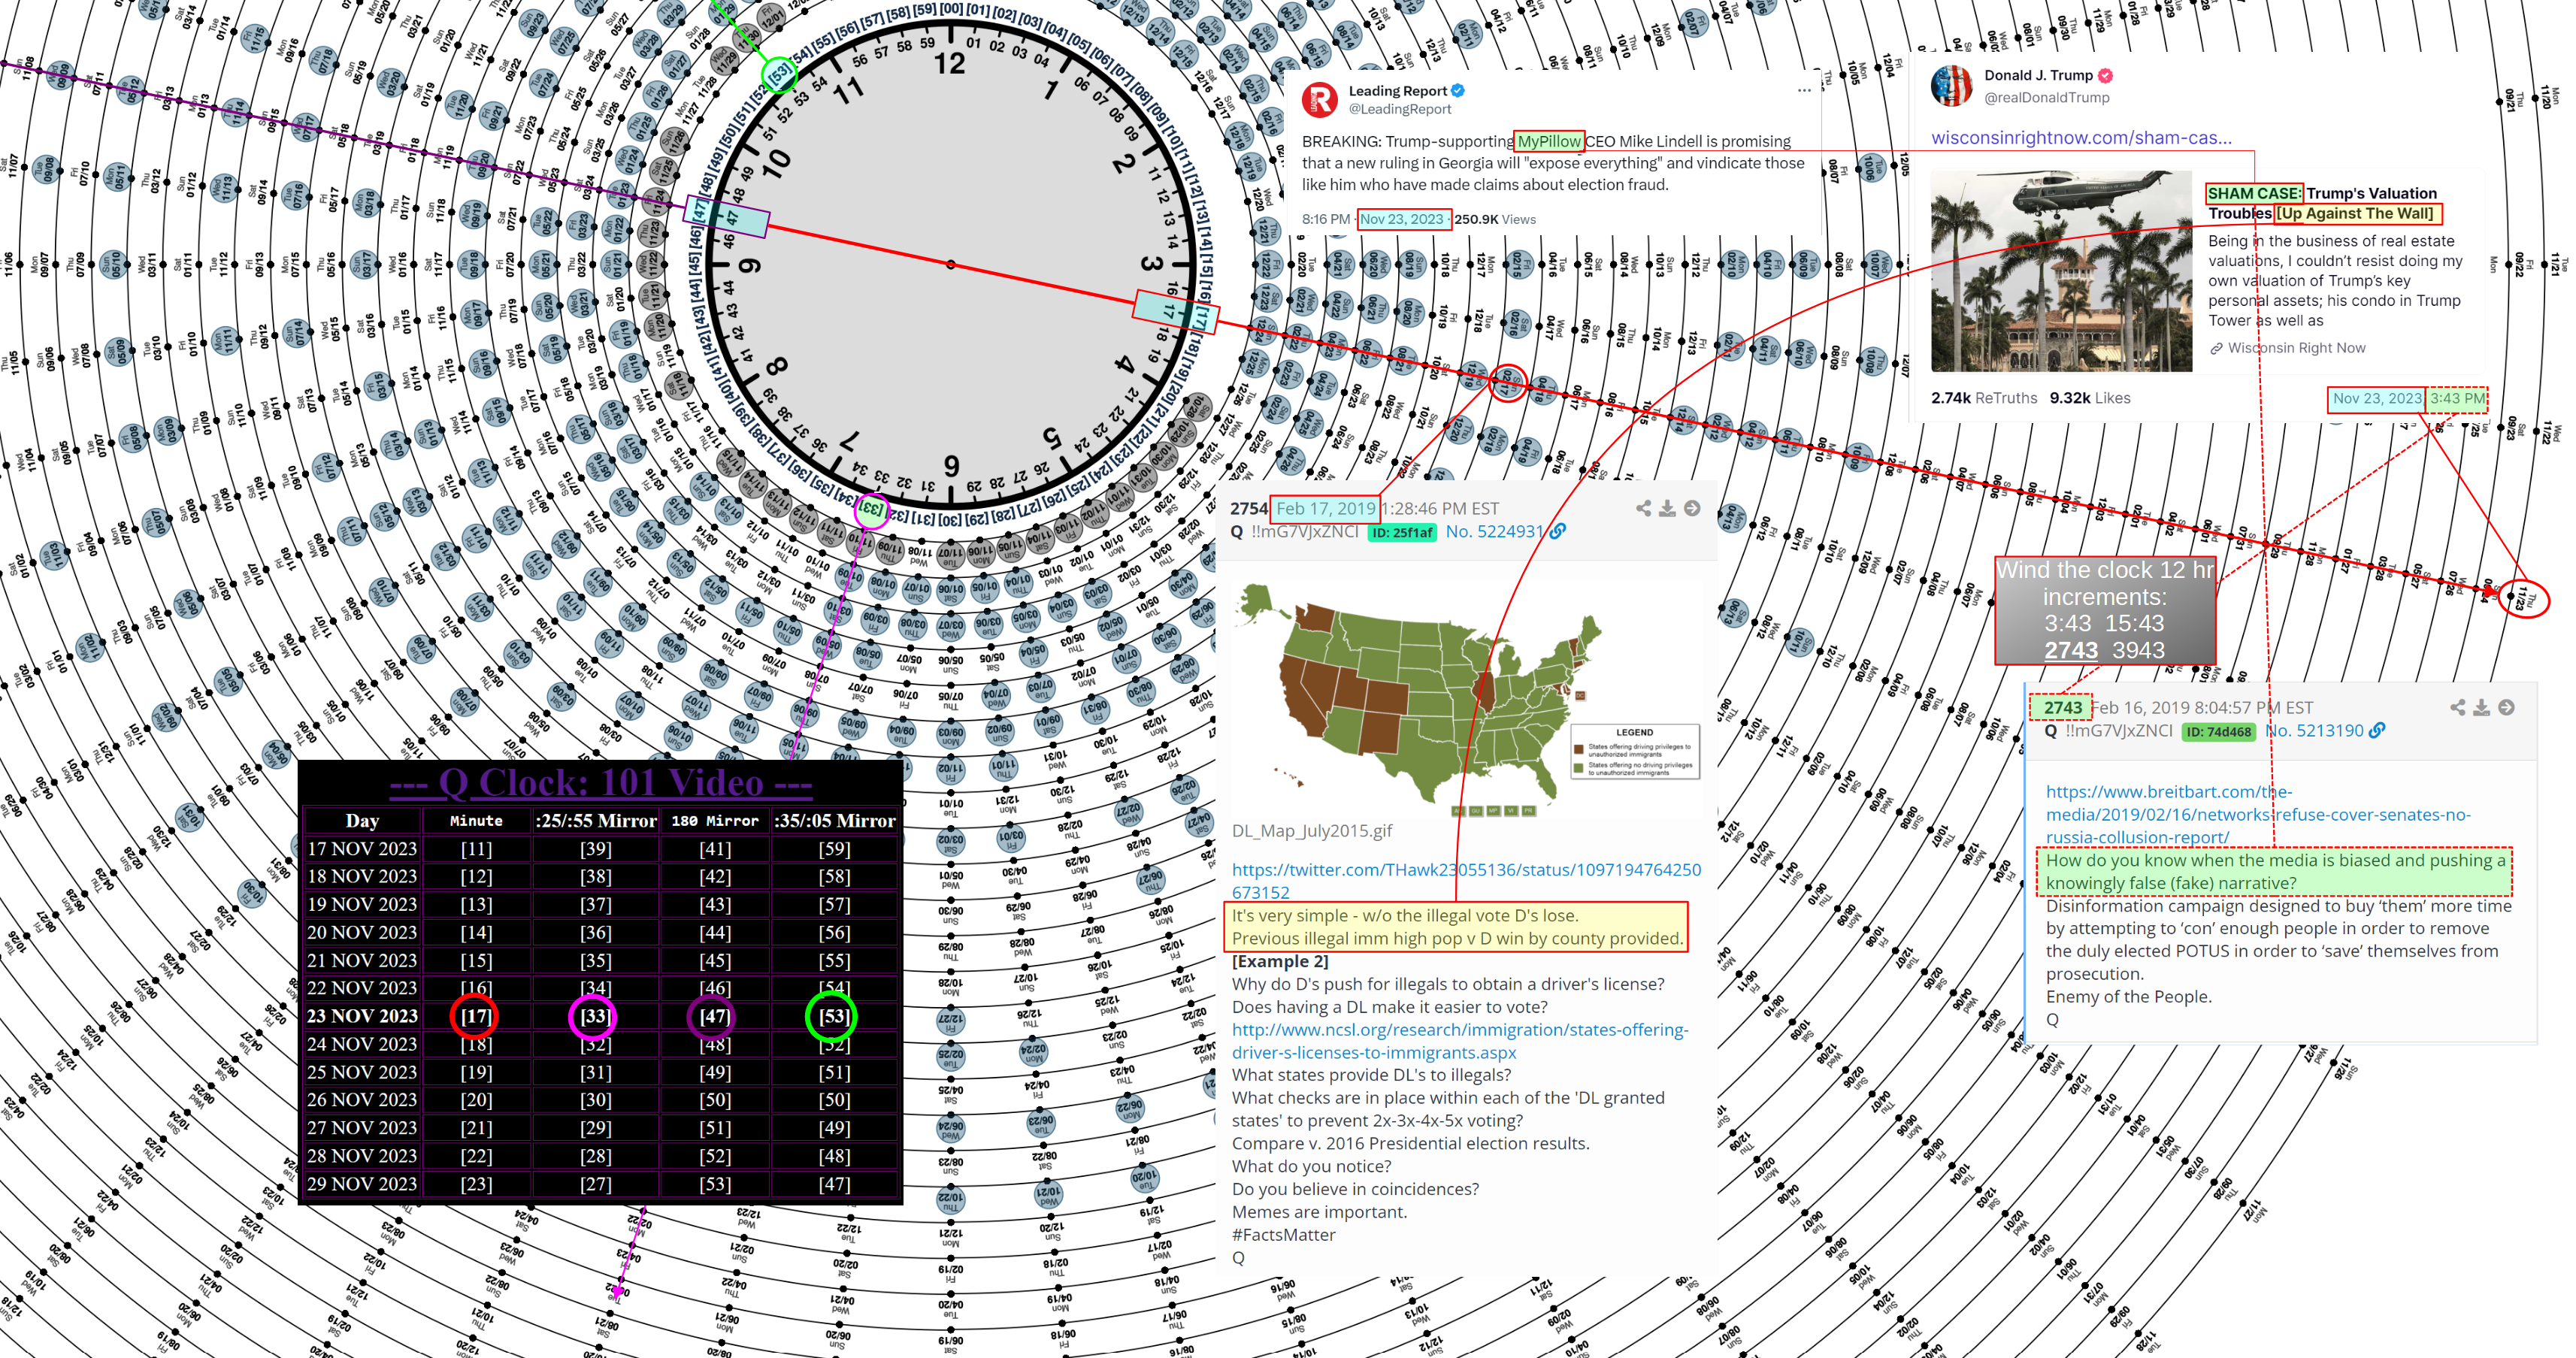Viewport: 2576px width, 1358px height.
Task: Click the green ID: 74d468 badge
Action: point(2218,732)
